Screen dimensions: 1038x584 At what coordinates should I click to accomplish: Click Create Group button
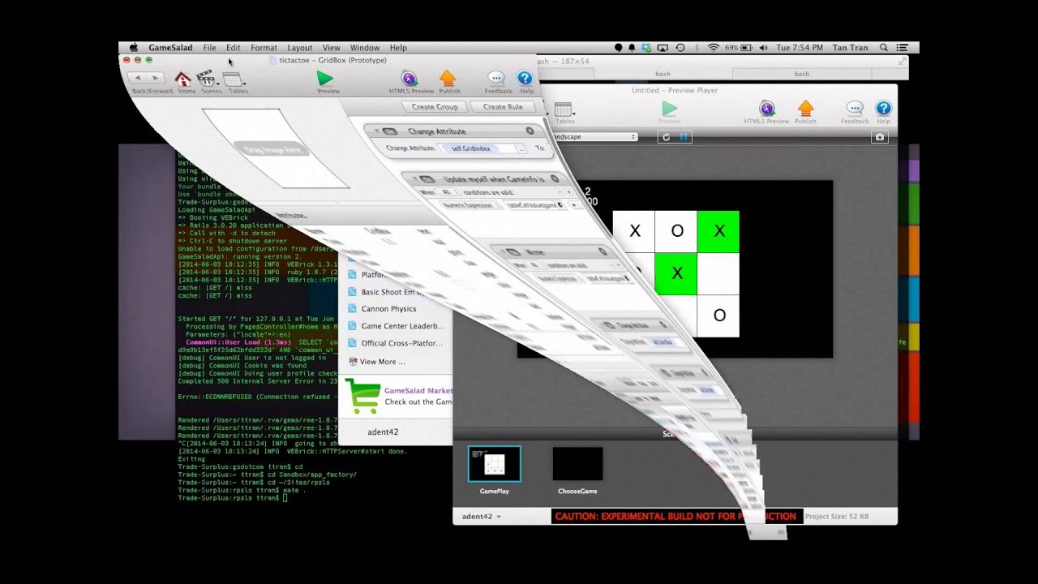click(x=435, y=106)
